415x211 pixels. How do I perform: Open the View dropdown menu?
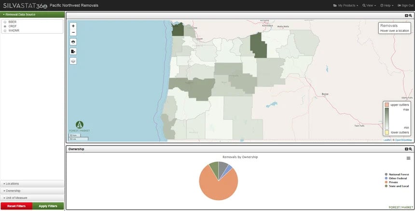click(369, 6)
